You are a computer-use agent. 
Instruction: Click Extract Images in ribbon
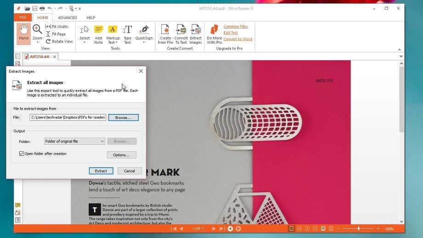(x=195, y=34)
